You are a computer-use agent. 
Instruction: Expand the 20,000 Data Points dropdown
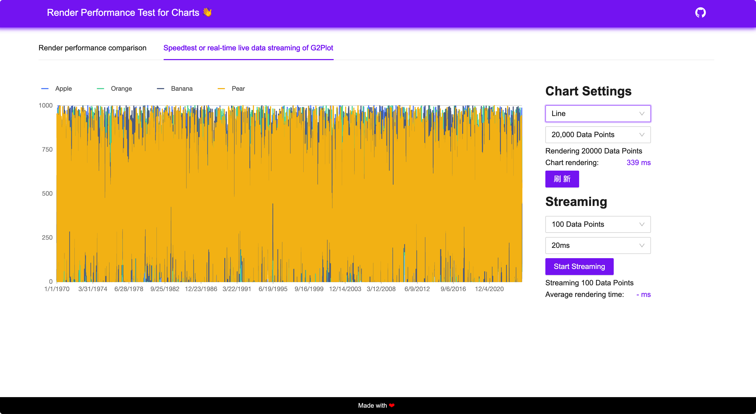598,134
